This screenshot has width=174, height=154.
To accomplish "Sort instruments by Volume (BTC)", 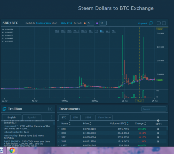I will click(x=119, y=123).
